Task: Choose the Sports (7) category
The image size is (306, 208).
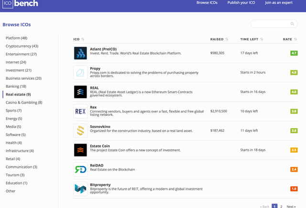Action: point(14,111)
